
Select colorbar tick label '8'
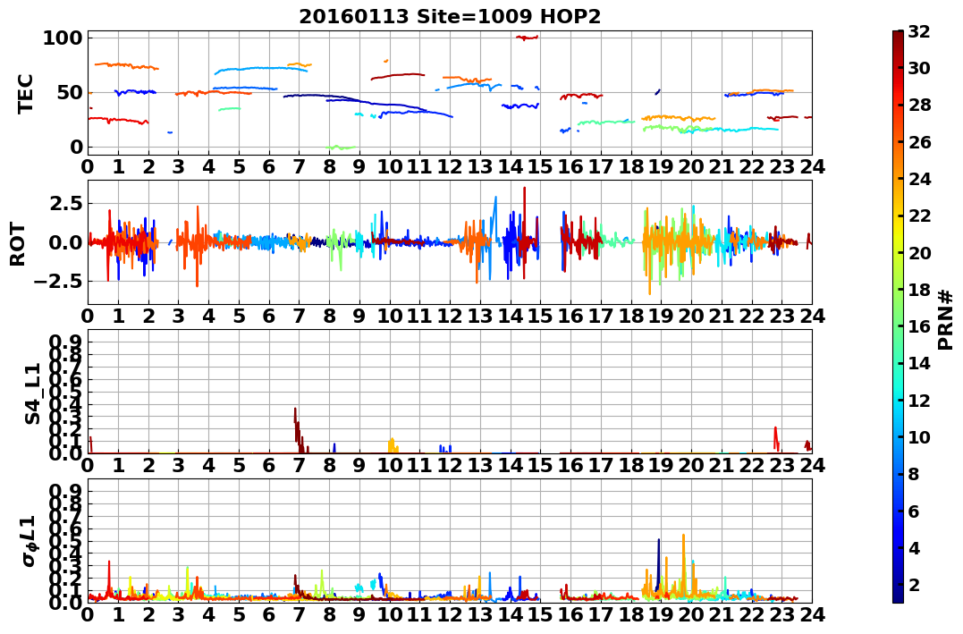pos(914,474)
